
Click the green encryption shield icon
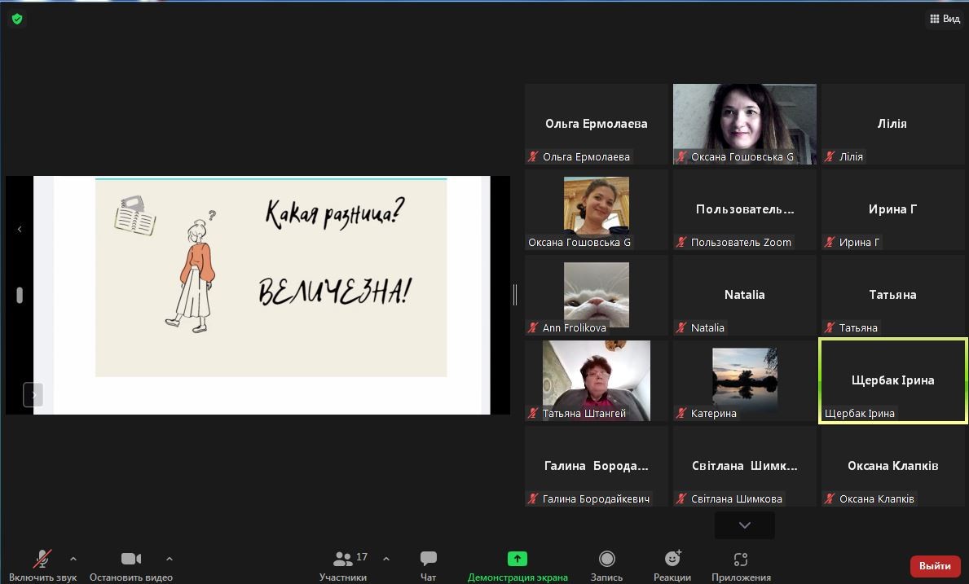click(17, 19)
